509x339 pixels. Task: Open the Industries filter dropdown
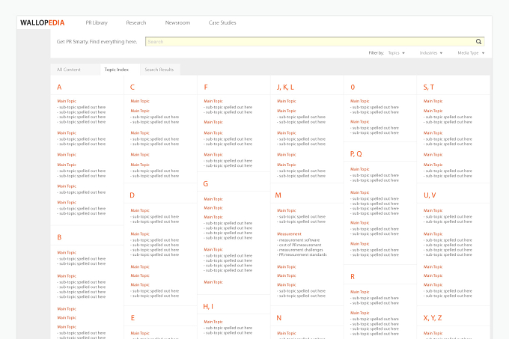pyautogui.click(x=430, y=53)
